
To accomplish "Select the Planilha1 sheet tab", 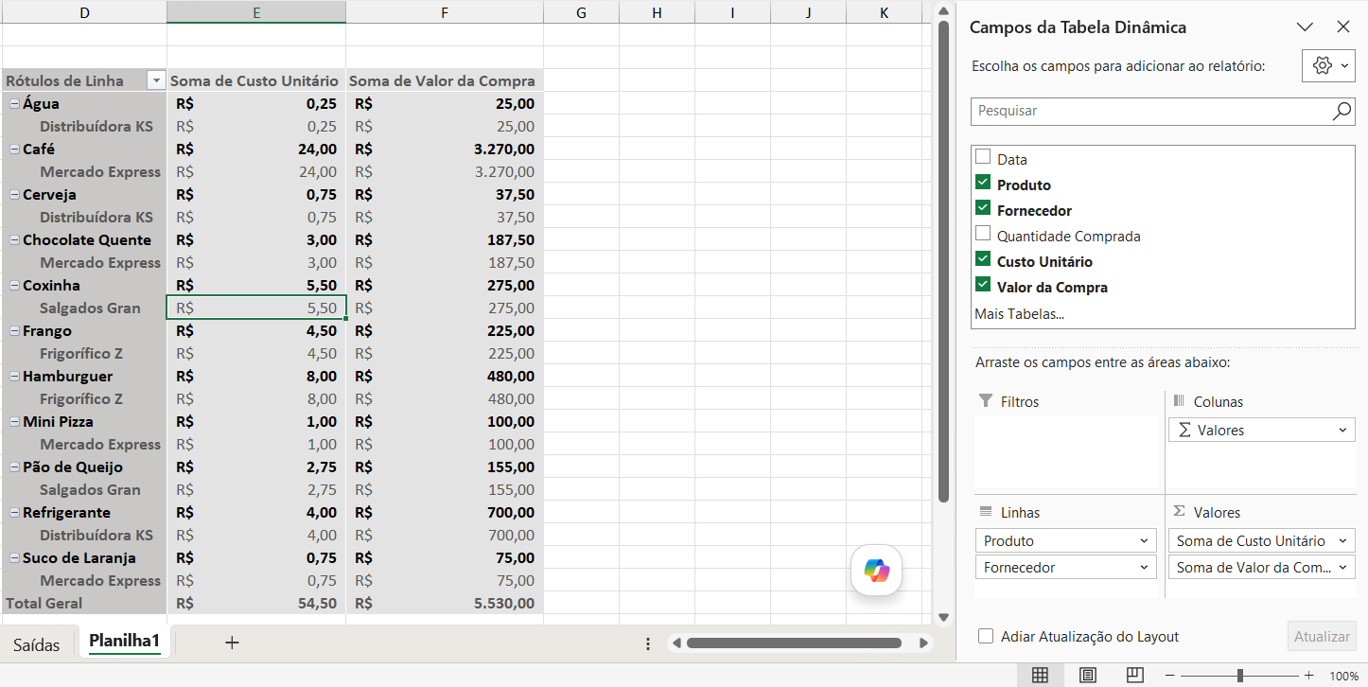I will point(124,642).
